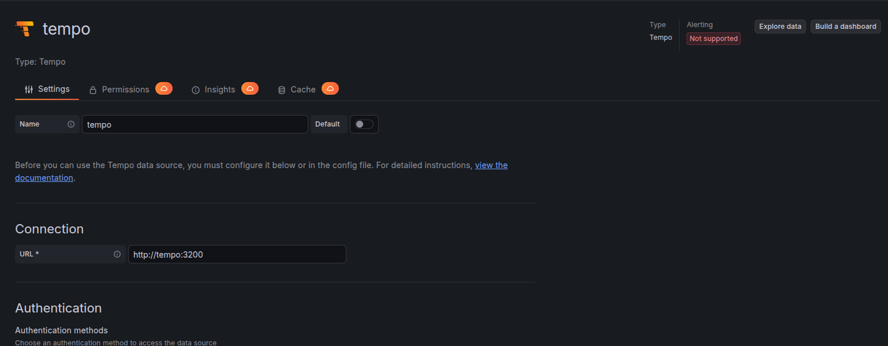888x346 pixels.
Task: Click the lock icon on Permissions tab
Action: tap(92, 90)
